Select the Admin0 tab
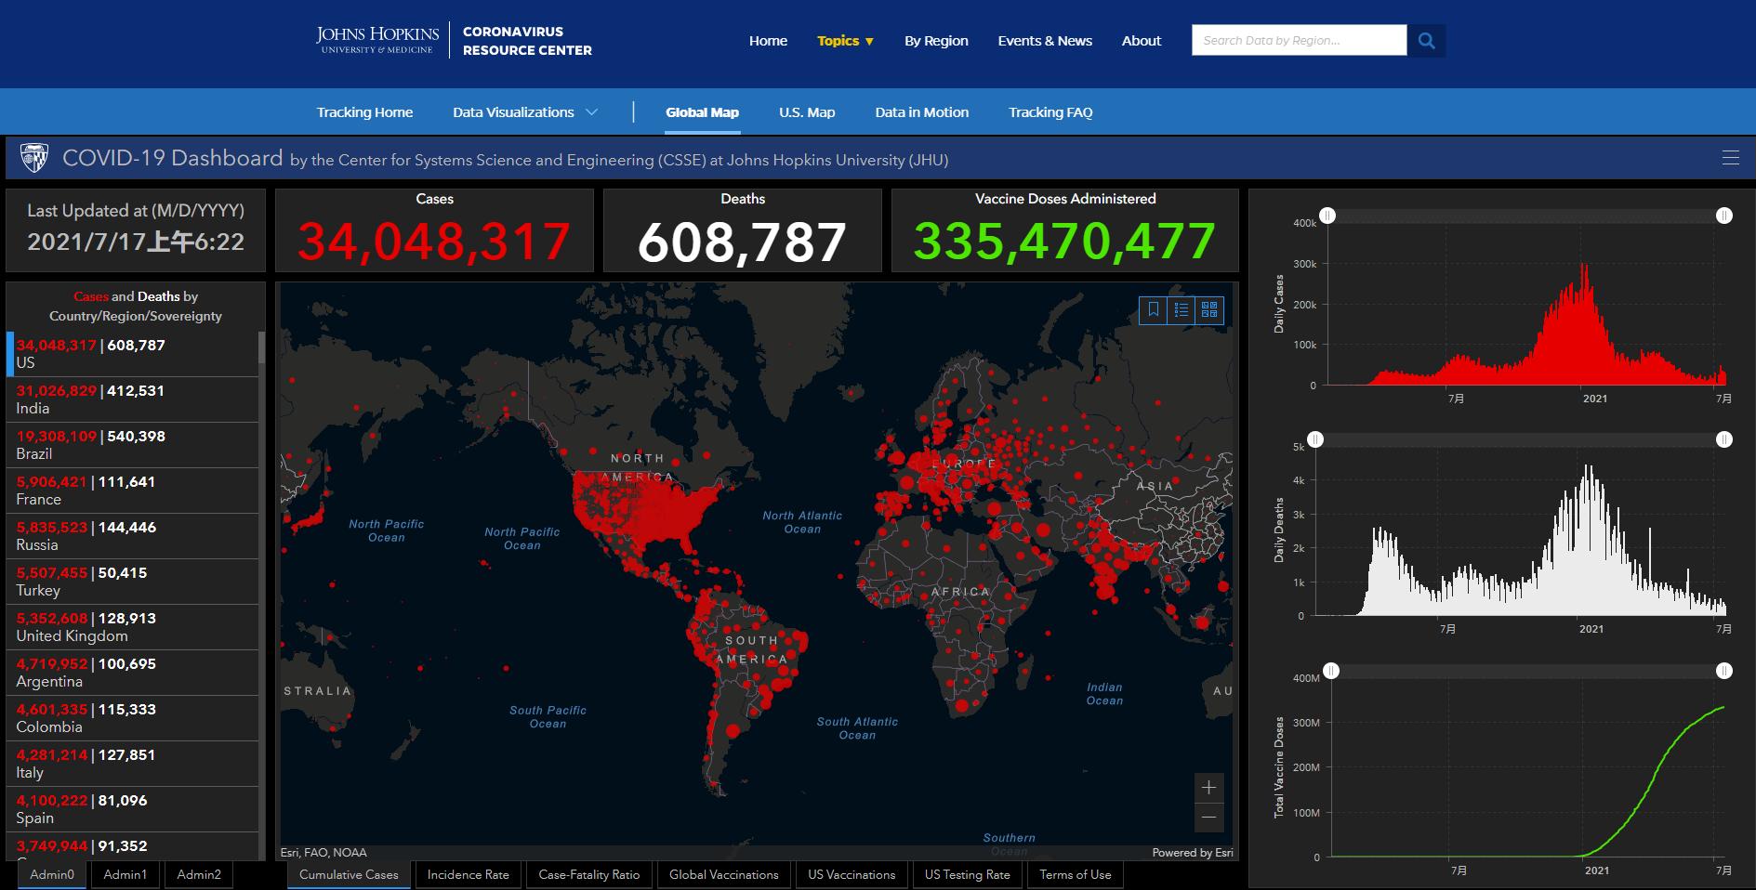This screenshot has width=1756, height=890. 52,875
